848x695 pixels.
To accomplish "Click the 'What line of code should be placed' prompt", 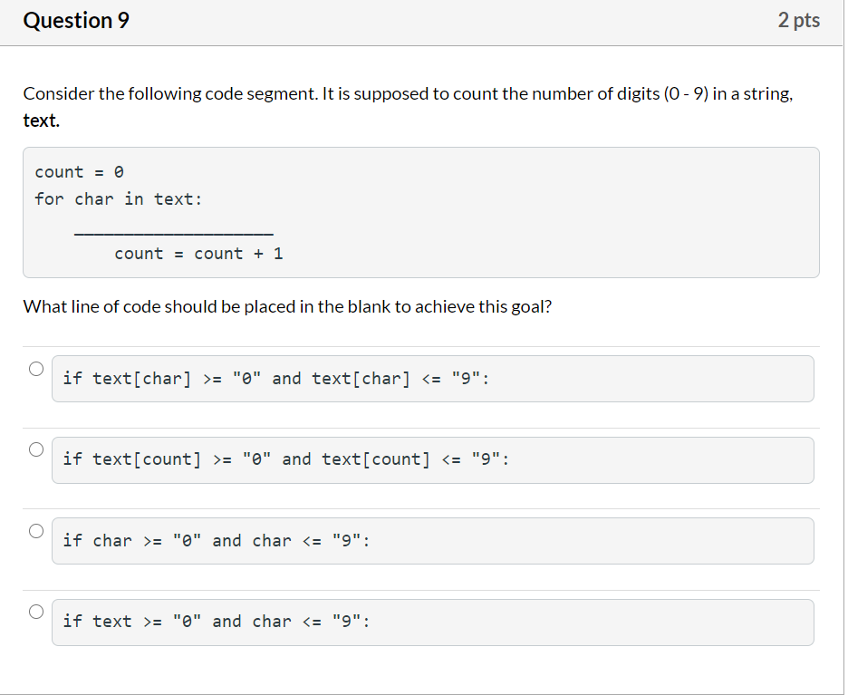I will click(287, 306).
